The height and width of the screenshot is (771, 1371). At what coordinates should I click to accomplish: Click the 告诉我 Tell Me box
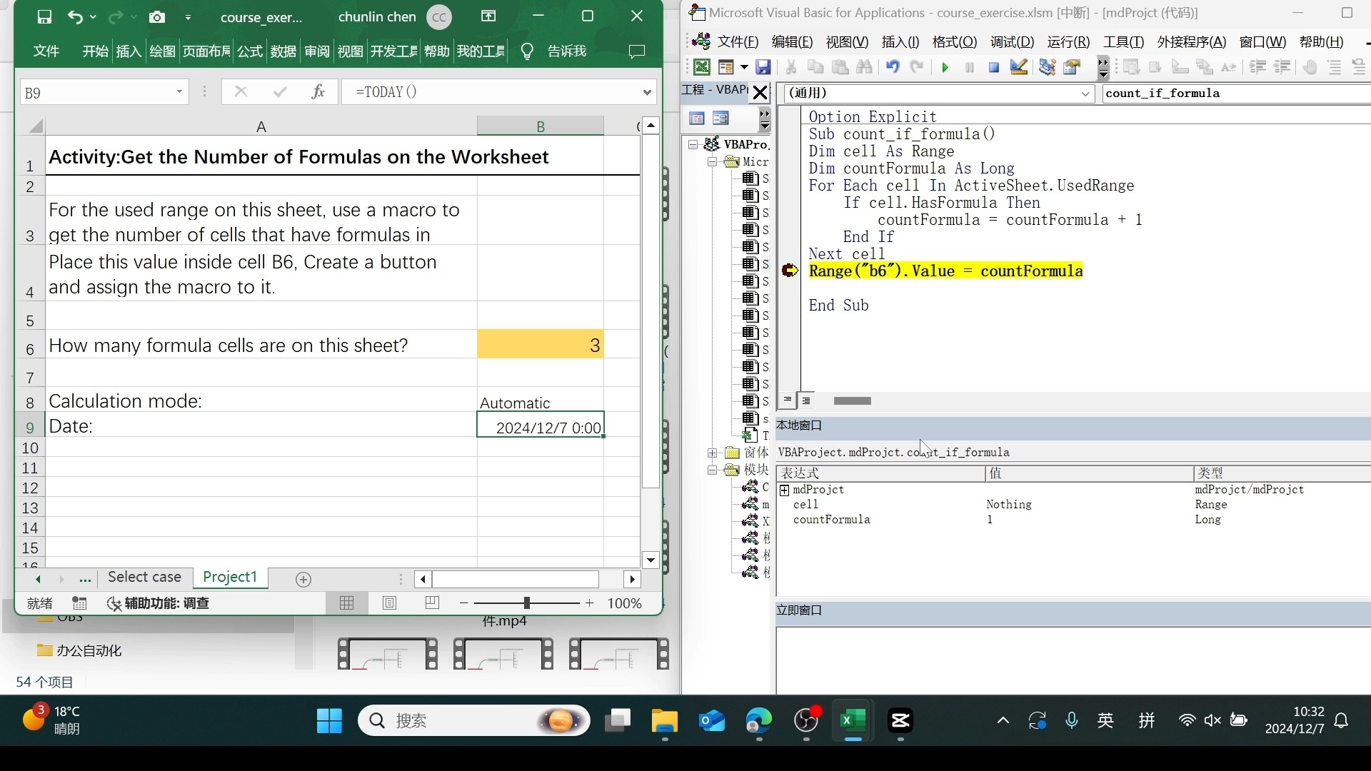(x=566, y=51)
